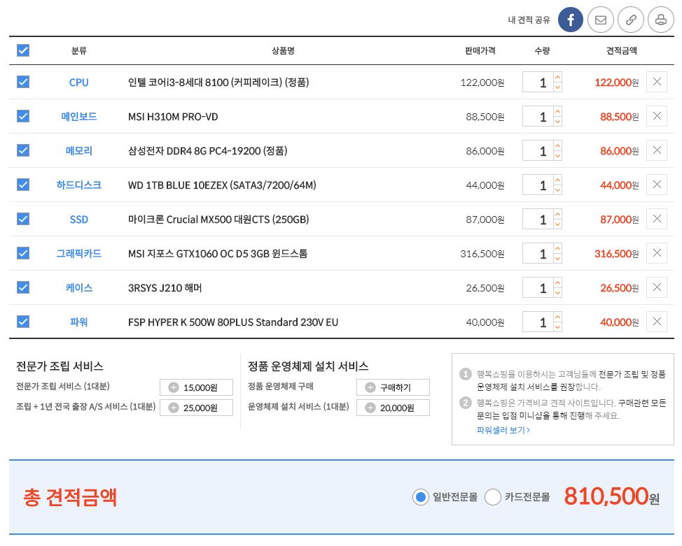Uncheck the 메인보드 row checkbox
The image size is (682, 546).
[23, 116]
